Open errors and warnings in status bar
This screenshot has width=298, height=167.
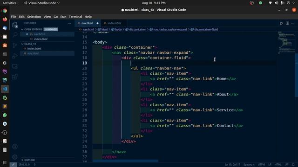coord(24,165)
